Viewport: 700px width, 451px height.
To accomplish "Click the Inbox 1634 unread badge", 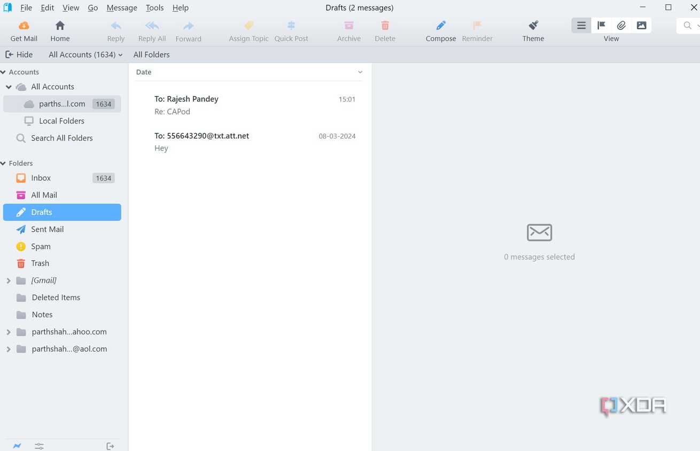I will pos(104,178).
